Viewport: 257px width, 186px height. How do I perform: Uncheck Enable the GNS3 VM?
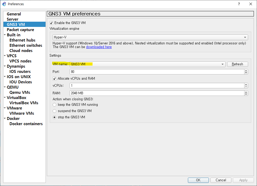pyautogui.click(x=51, y=23)
